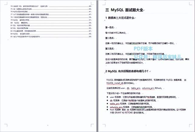Click the chapter title 三 MySQL 面试题大全

124,10
